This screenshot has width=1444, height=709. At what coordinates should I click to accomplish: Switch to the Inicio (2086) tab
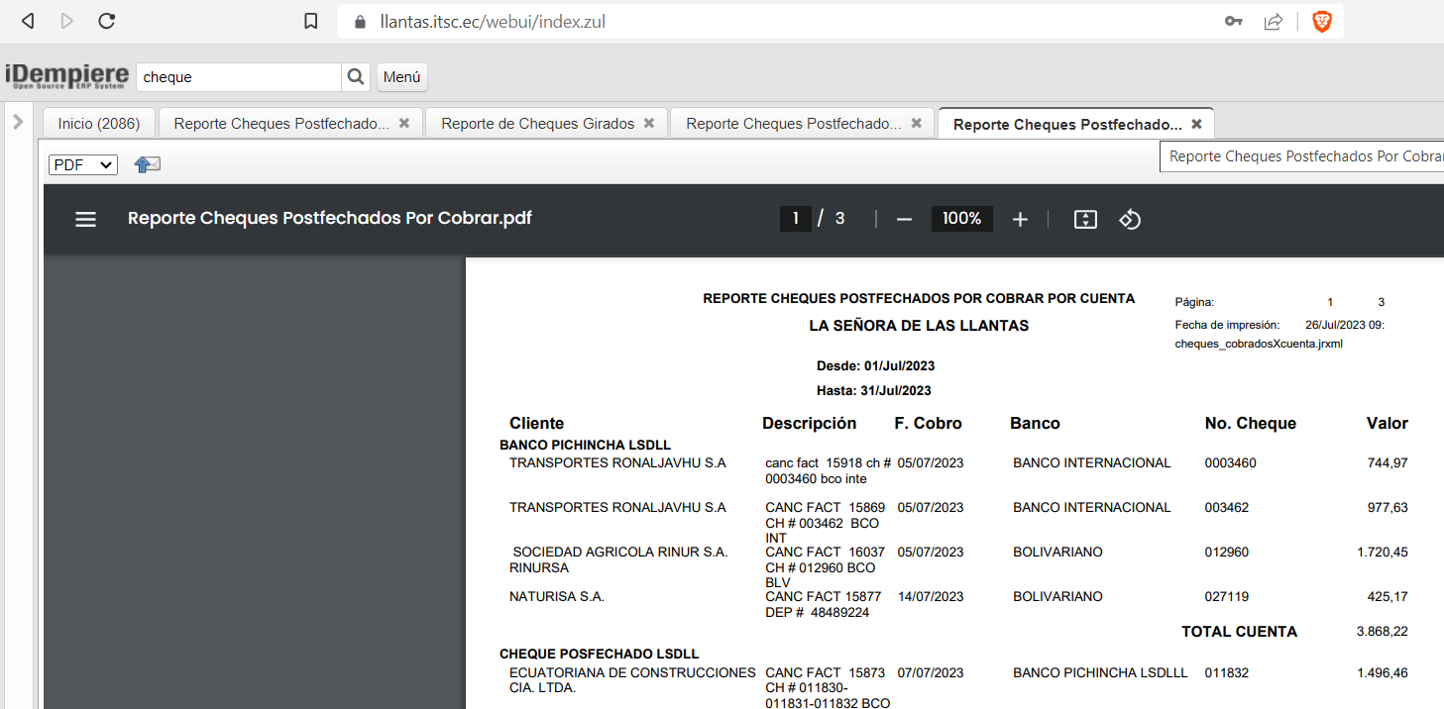[x=99, y=124]
